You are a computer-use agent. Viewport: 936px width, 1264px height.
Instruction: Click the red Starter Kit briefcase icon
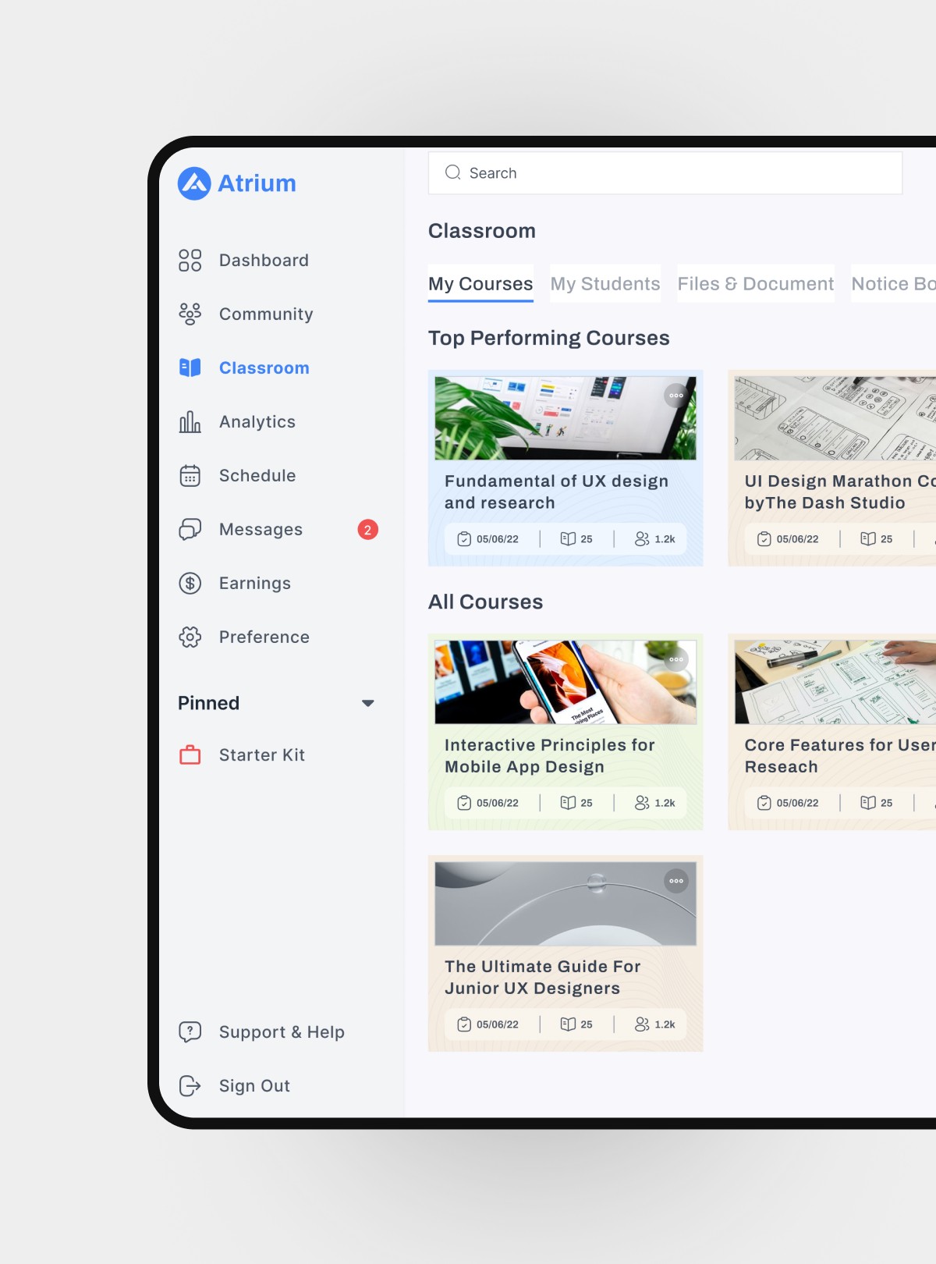(190, 754)
